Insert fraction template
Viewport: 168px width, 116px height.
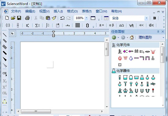coord(18,25)
